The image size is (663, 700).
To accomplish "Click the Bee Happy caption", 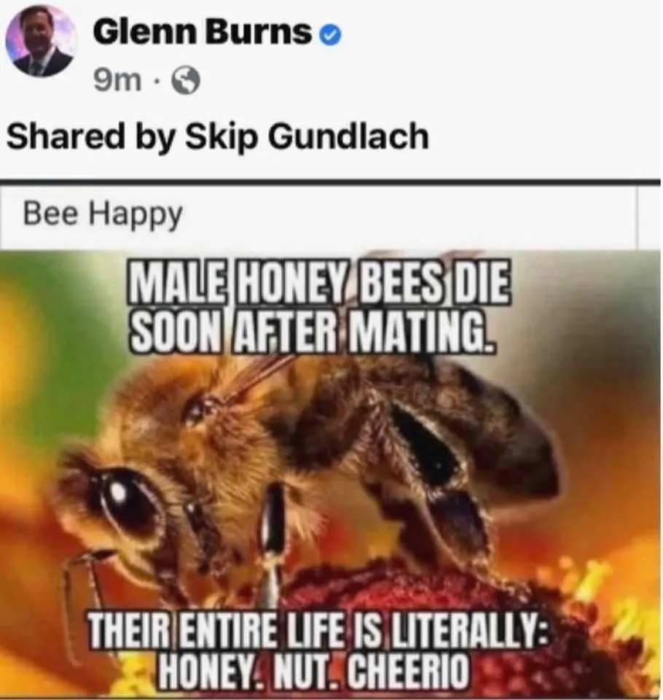I will pyautogui.click(x=103, y=214).
